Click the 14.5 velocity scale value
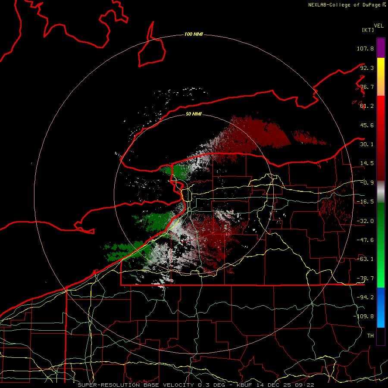The image size is (388, 388). tap(367, 163)
